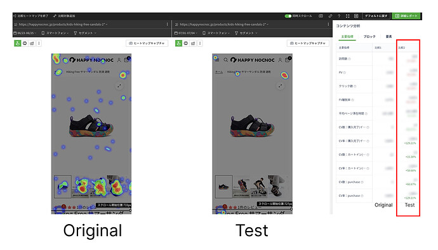
Task: Open the question mark help icon
Action: pos(339,16)
